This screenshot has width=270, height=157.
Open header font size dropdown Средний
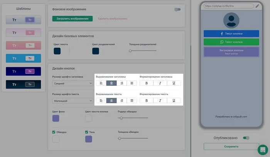point(72,83)
